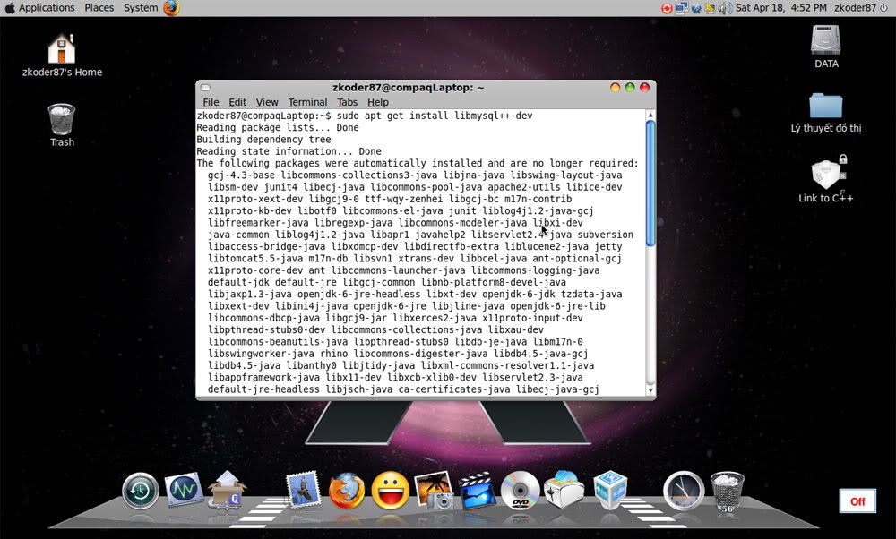Viewport: 896px width, 539px height.
Task: Open the volume speaker control
Action: 725,8
